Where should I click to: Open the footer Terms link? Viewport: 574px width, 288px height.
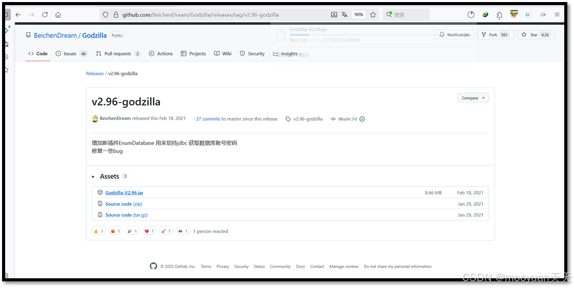(206, 266)
